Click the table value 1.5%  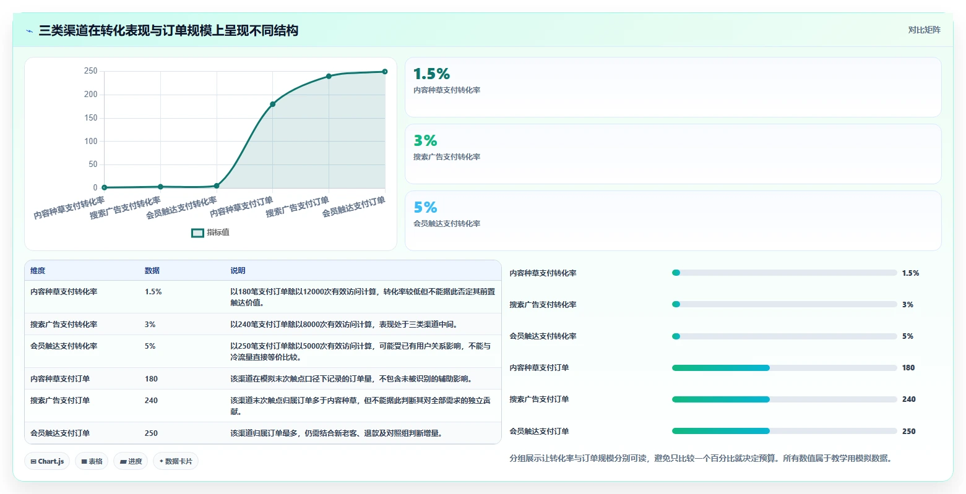(x=153, y=292)
